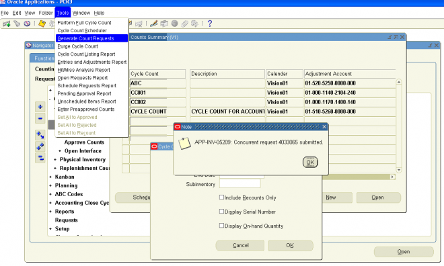Viewport: 444px width, 266px height.
Task: Open the Window menu
Action: (81, 13)
